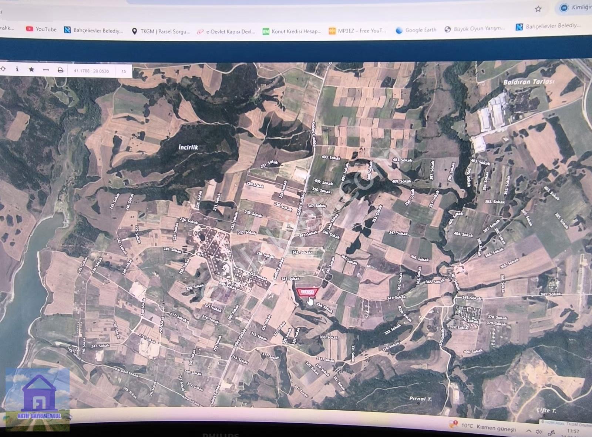
Task: Click the red highlighted parcel on map
Action: click(x=307, y=292)
